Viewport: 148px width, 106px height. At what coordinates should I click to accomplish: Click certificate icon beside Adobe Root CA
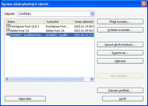pyautogui.click(x=8, y=30)
